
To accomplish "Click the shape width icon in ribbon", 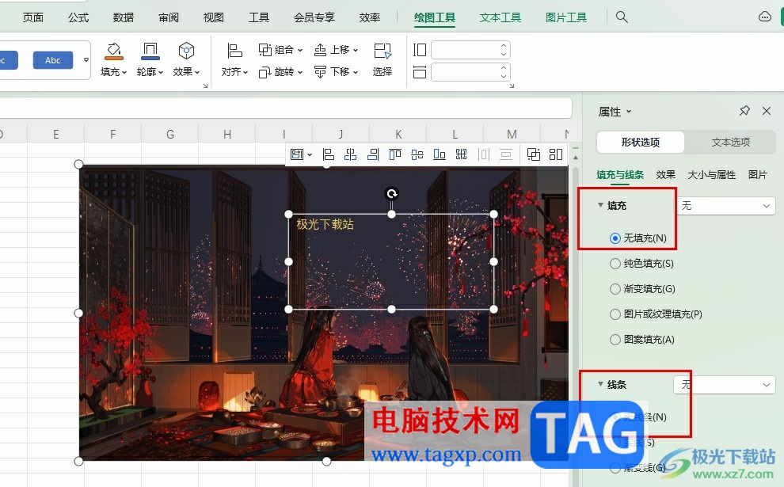I will pos(420,72).
